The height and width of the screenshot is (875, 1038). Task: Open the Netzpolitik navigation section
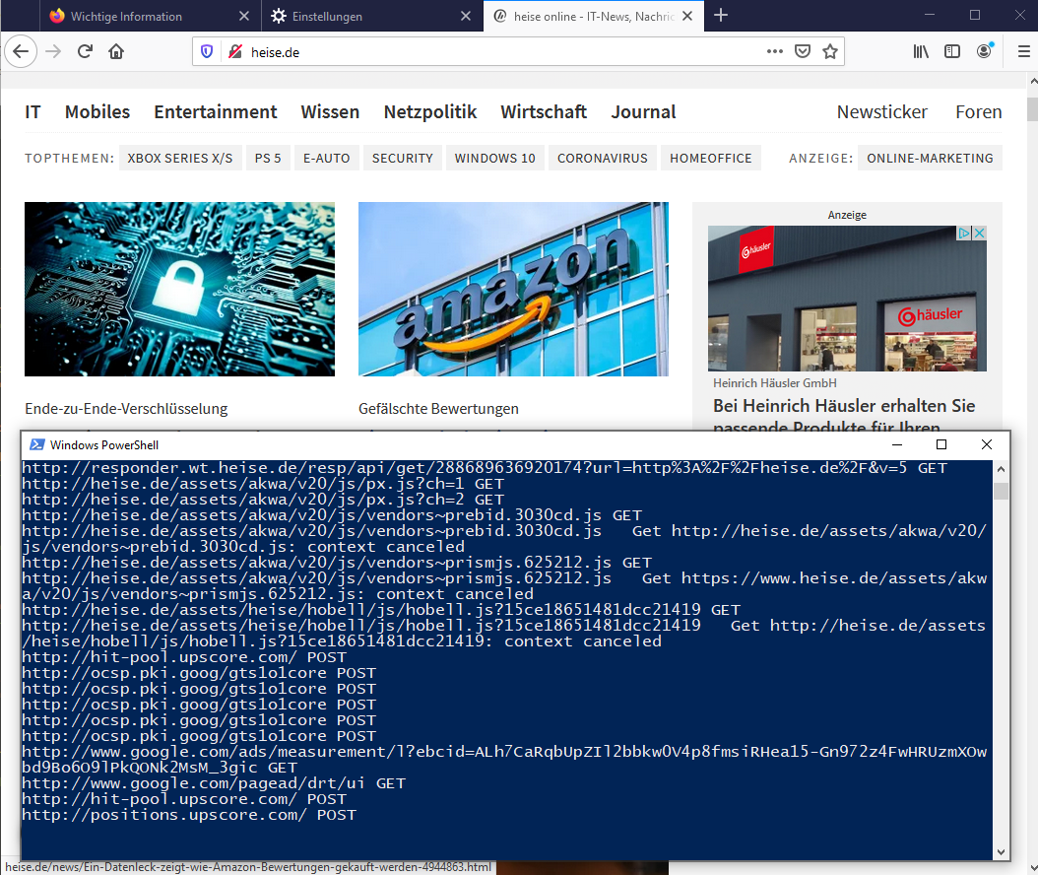click(430, 112)
